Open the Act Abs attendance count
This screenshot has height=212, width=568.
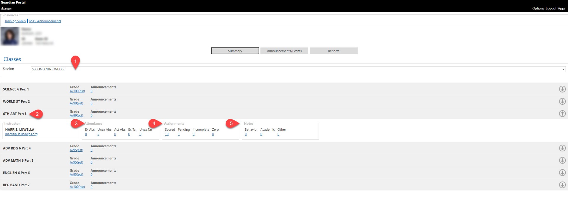(115, 134)
